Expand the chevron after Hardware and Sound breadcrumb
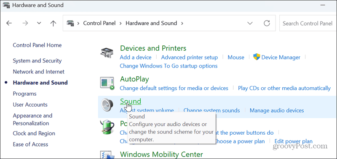337x159 pixels. click(182, 23)
